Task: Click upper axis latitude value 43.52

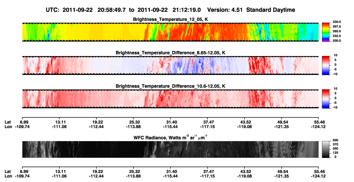Action: (246, 122)
